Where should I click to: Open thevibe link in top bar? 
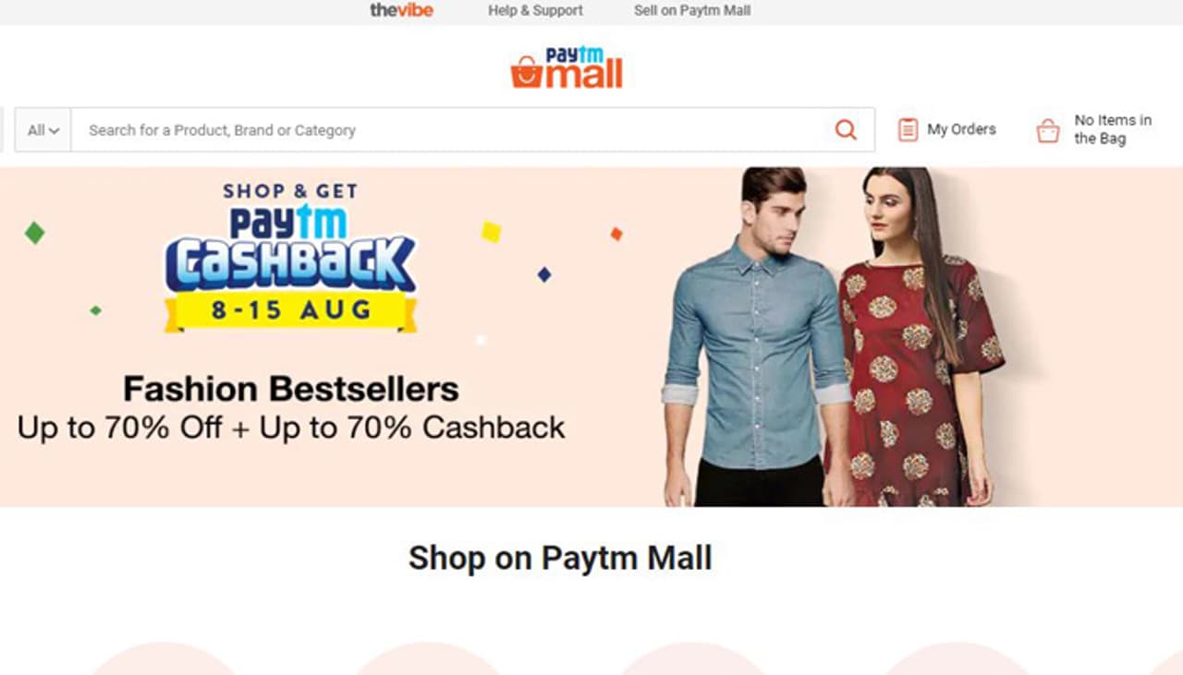click(x=401, y=11)
